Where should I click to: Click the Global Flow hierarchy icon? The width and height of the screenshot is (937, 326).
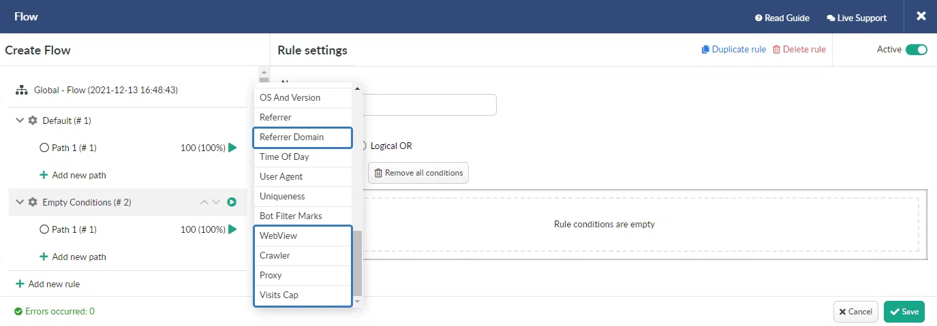tap(21, 90)
